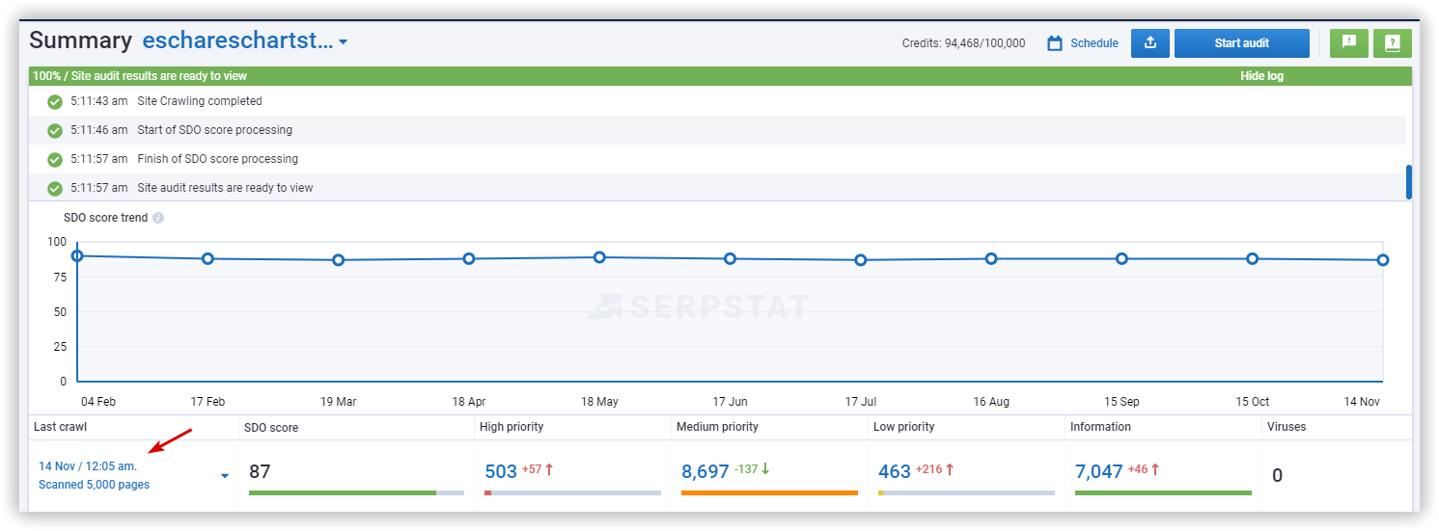Screen dimensions: 1439x531
Task: Select the 18 May data point on chart
Action: tap(599, 257)
